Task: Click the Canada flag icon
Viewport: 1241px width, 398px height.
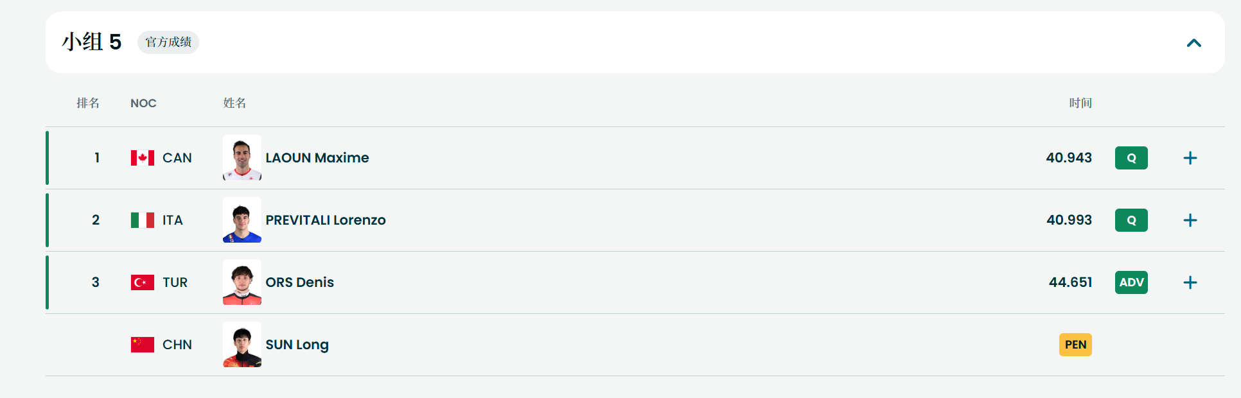Action: pos(142,158)
